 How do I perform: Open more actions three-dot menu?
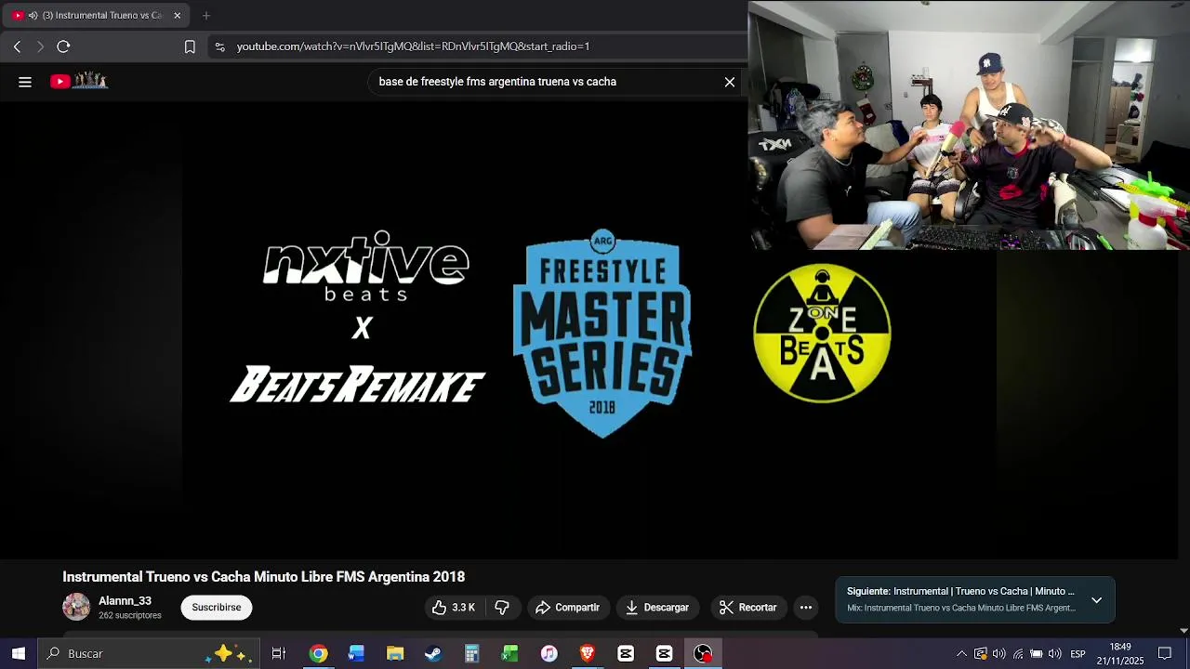pyautogui.click(x=806, y=608)
